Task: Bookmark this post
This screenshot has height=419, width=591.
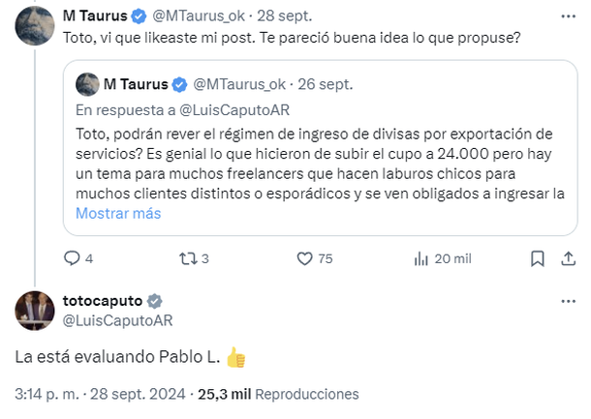Action: 538,258
